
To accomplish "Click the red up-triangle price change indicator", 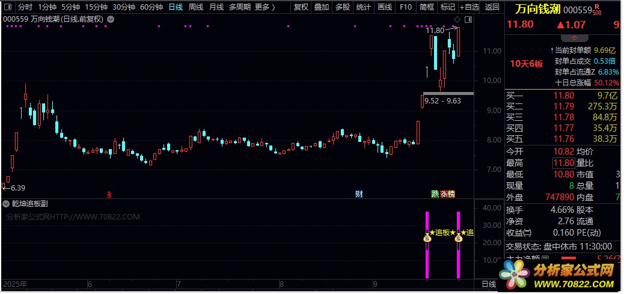I will click(560, 25).
